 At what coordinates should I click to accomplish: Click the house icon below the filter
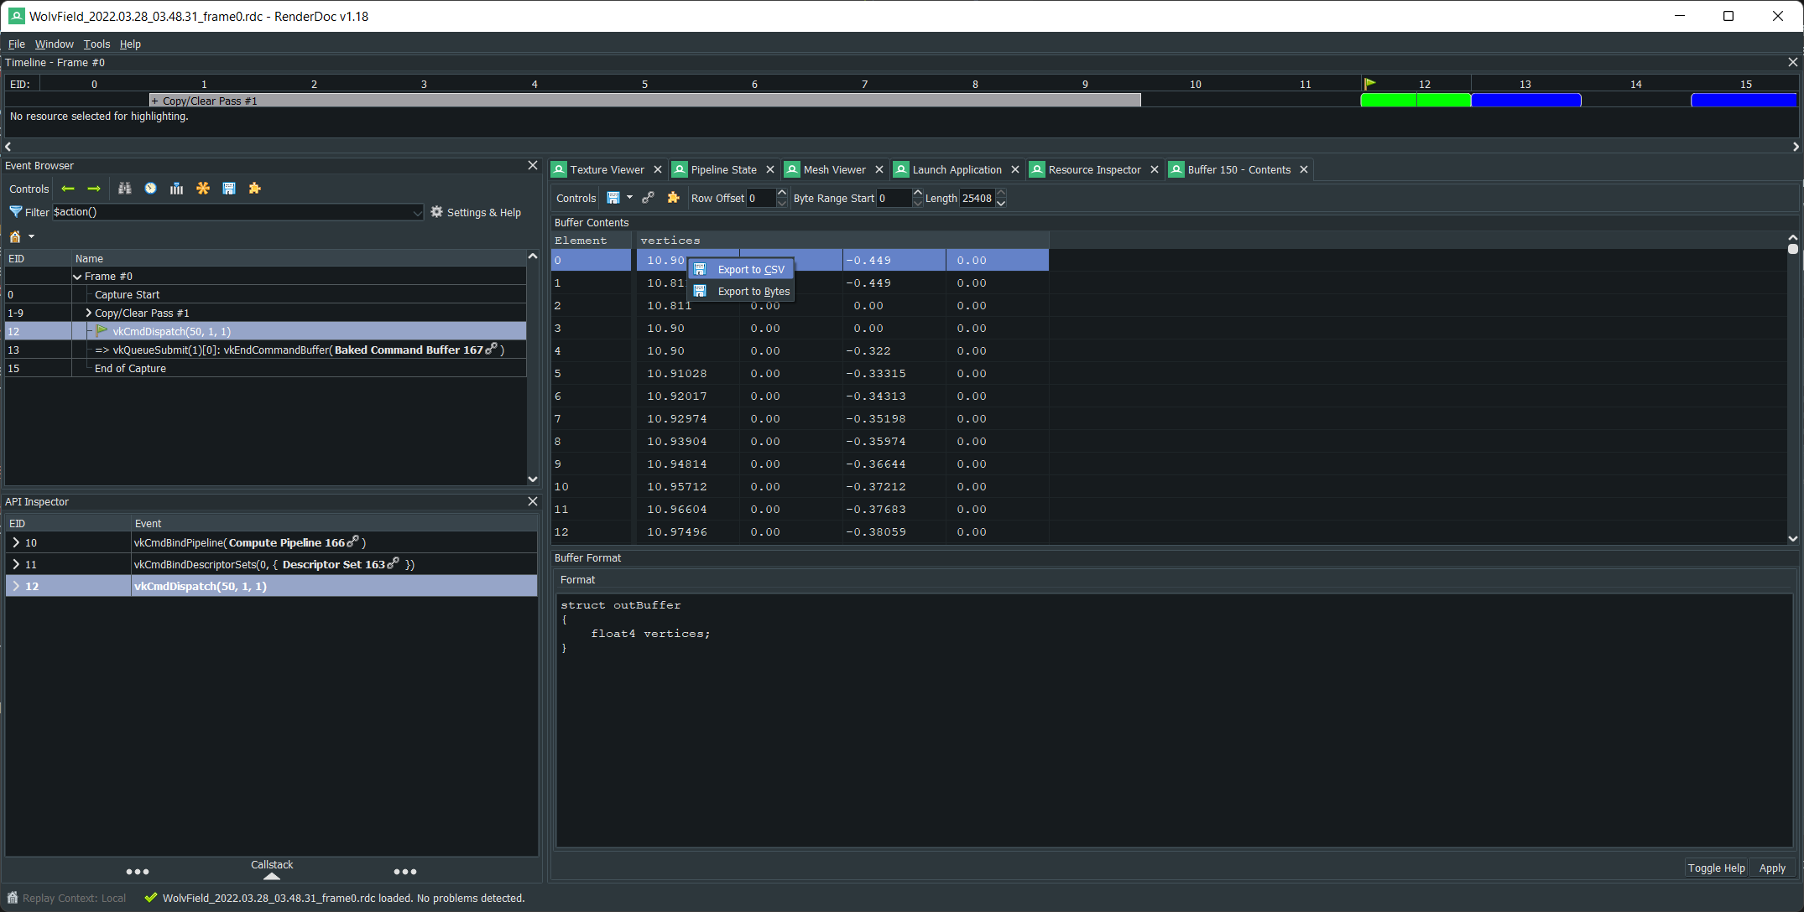[15, 236]
